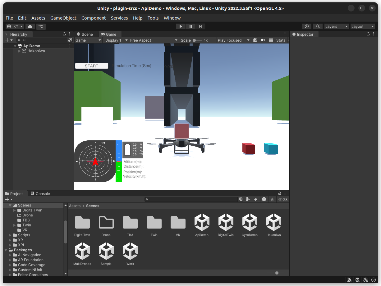Click the Play button in toolbar
Image resolution: width=381 pixels, height=286 pixels.
[181, 27]
